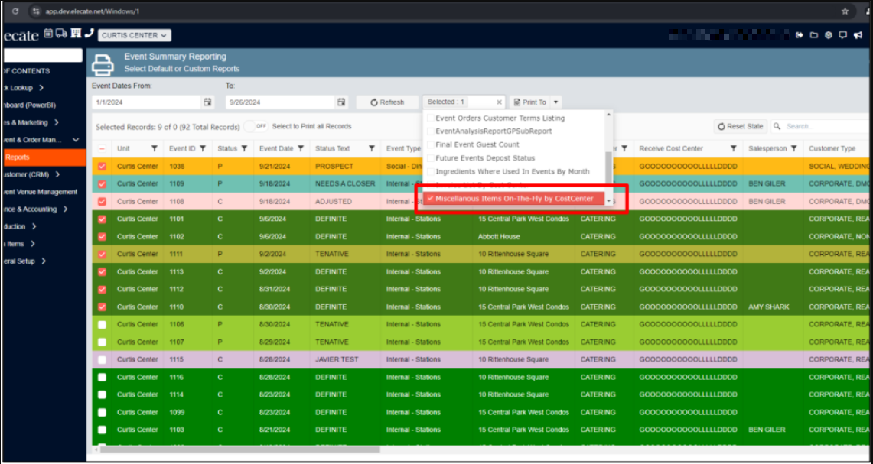Clear selected report with X icon
The image size is (873, 464).
499,102
